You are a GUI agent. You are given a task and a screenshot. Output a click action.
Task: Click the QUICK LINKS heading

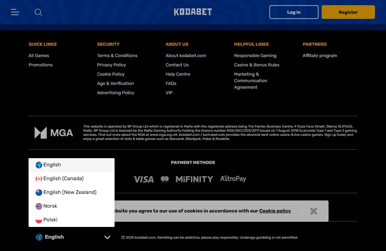tap(43, 44)
